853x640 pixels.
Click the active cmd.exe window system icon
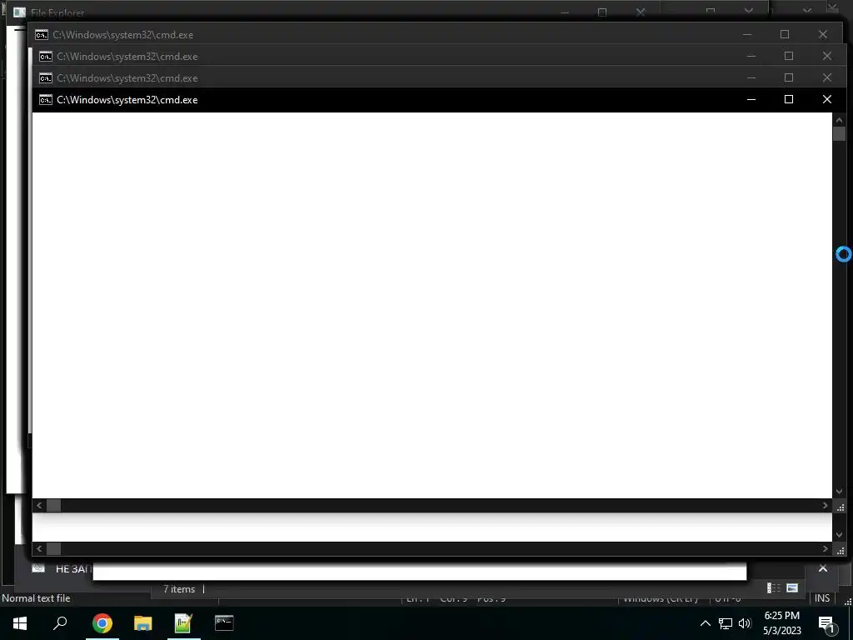(46, 100)
